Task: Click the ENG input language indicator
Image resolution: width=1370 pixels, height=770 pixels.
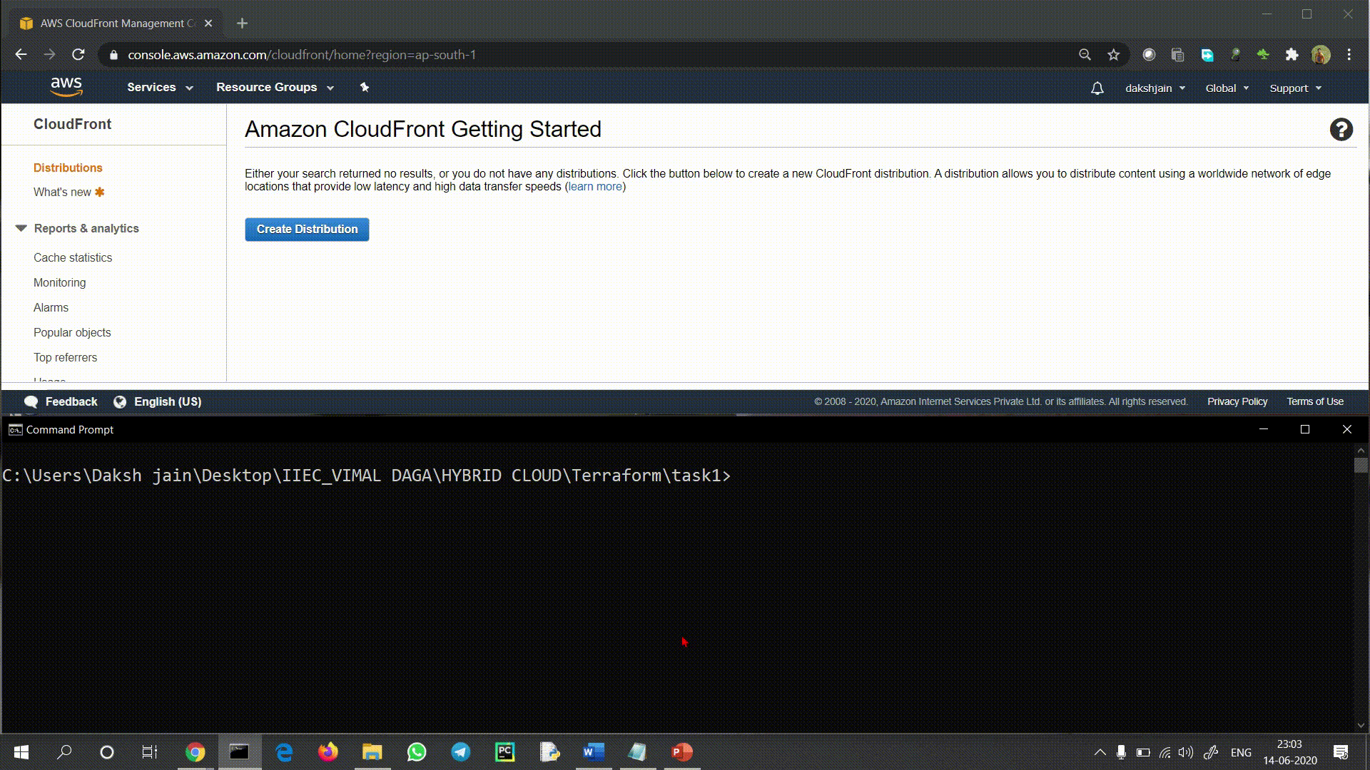Action: coord(1241,752)
